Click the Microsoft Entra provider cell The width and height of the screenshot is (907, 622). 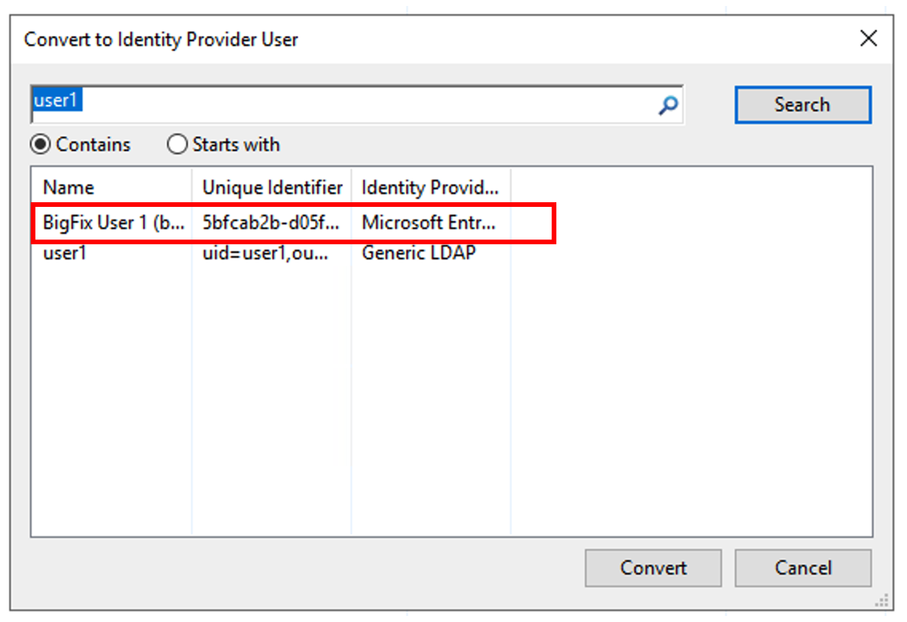pos(429,223)
